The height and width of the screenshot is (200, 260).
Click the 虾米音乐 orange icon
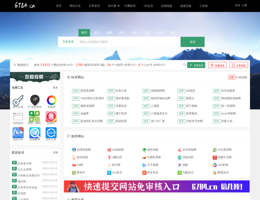click(144, 173)
